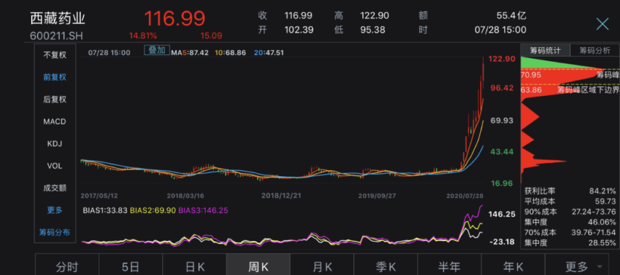Show the VOL indicator
The height and width of the screenshot is (275, 620).
pos(55,166)
